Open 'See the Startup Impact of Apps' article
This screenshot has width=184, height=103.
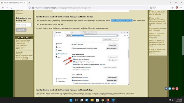pos(157,13)
